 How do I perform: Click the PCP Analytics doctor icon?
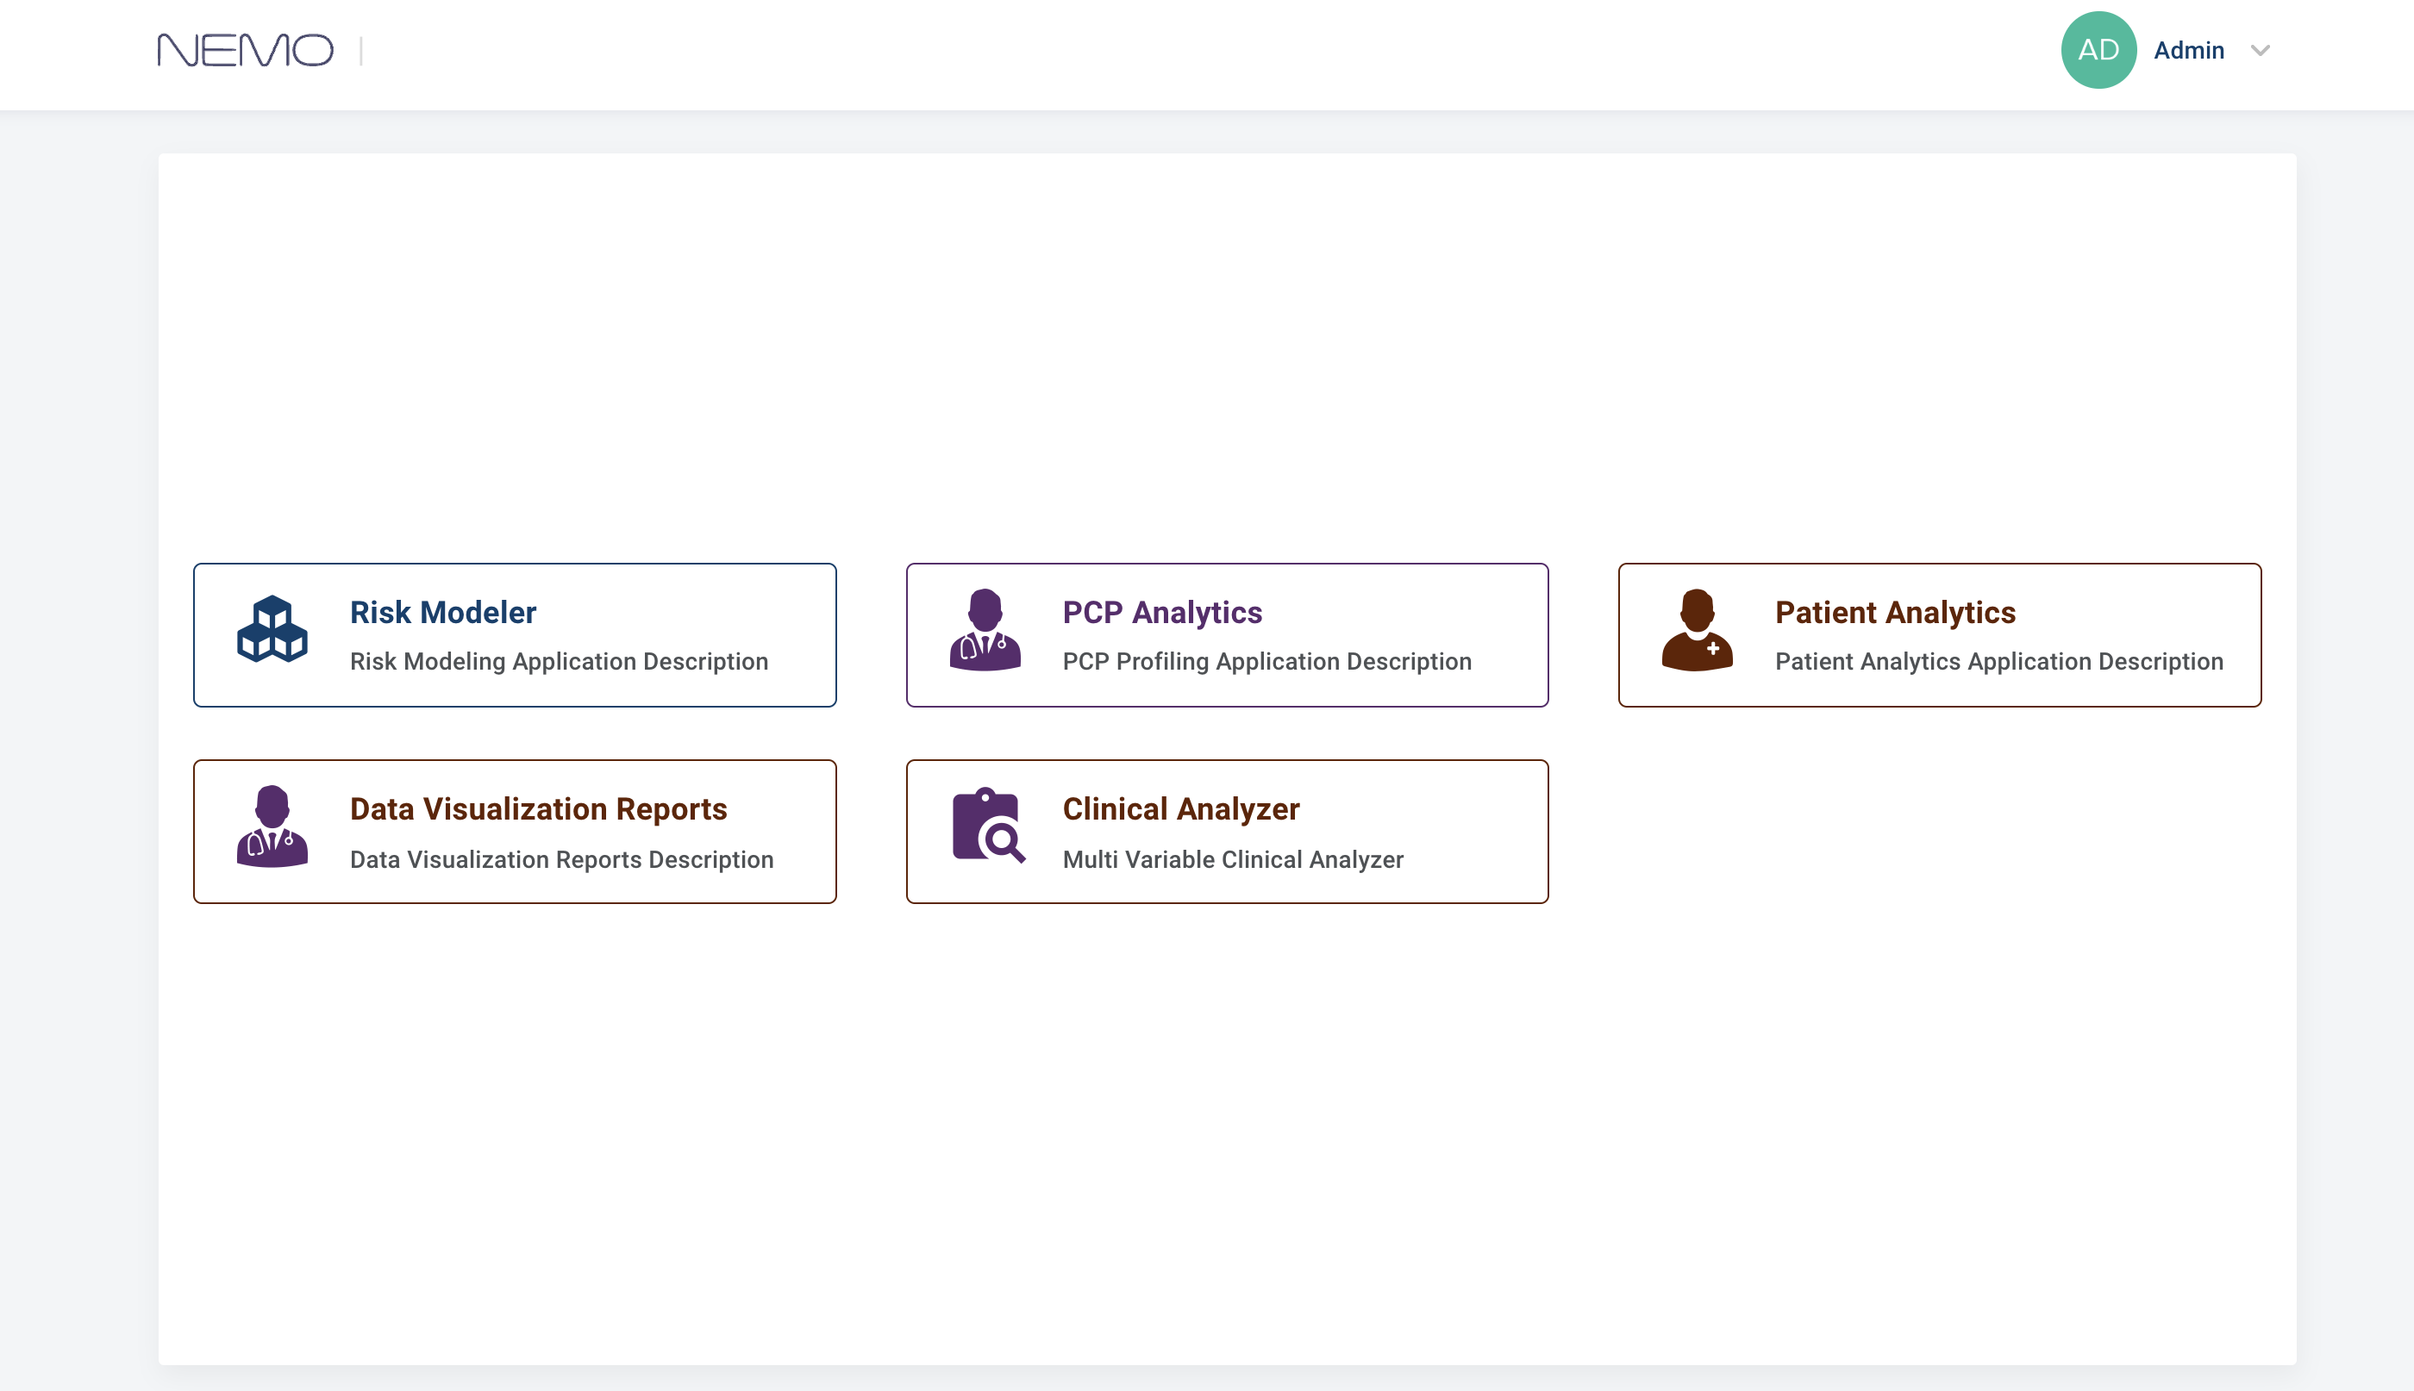pyautogui.click(x=985, y=630)
